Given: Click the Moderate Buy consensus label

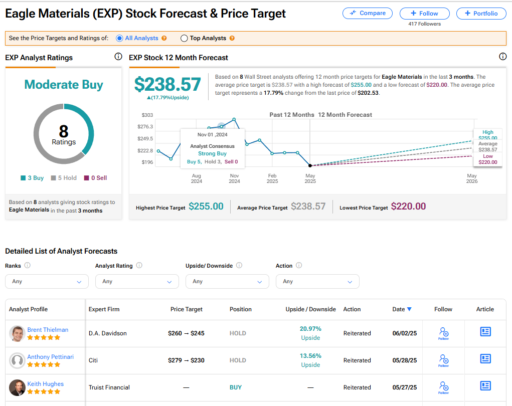Looking at the screenshot, I should 64,85.
